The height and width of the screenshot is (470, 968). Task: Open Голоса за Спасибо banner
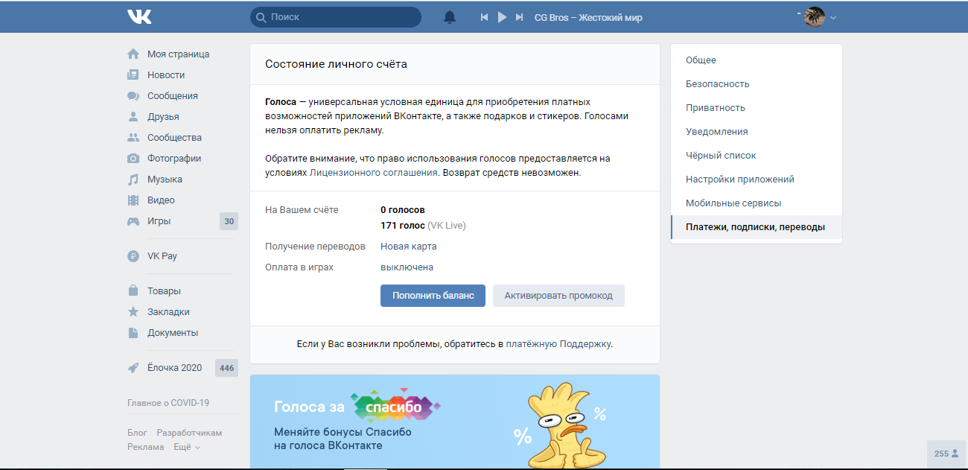pos(455,422)
